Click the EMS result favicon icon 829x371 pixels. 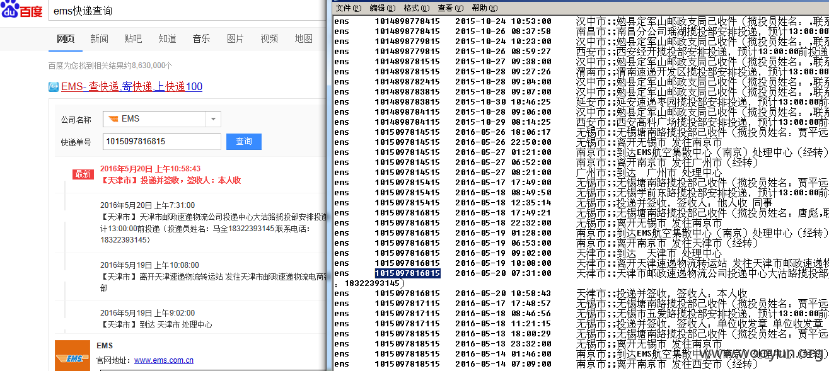(54, 87)
